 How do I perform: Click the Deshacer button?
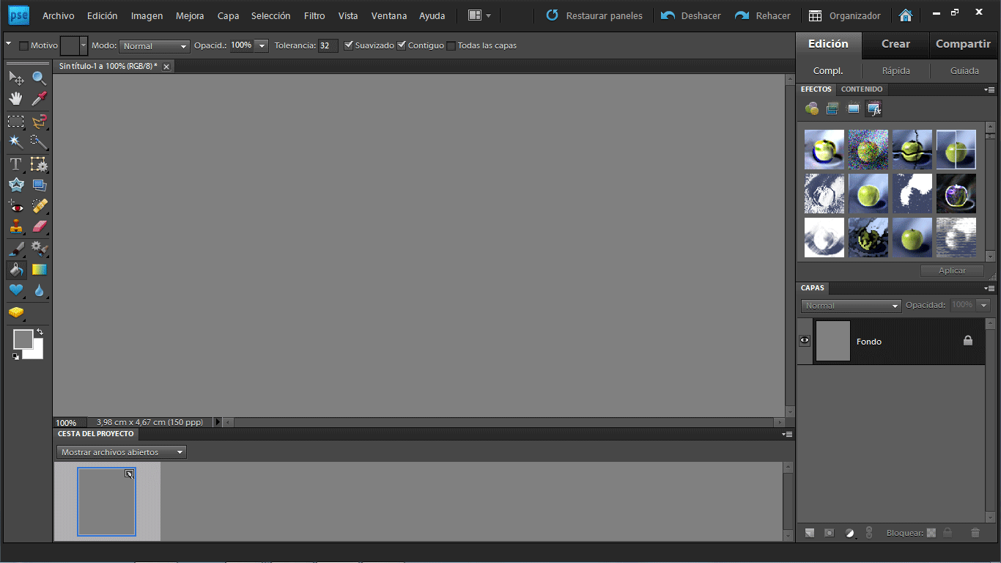[x=691, y=15]
